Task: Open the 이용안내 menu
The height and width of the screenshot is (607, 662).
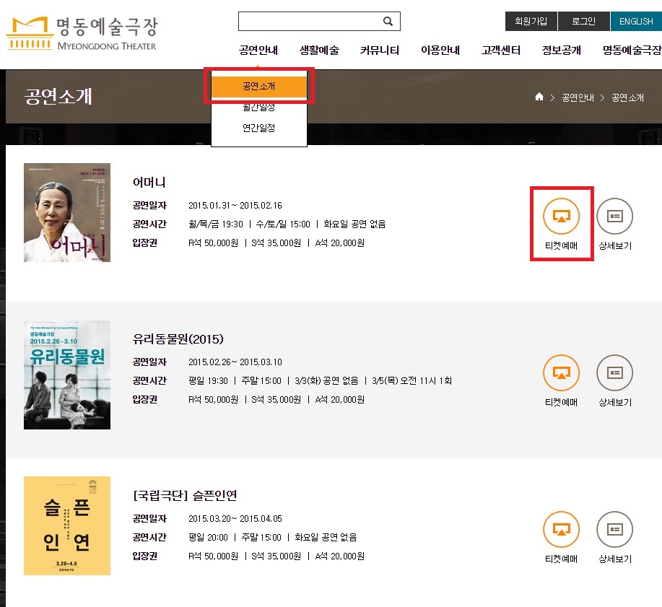Action: 440,51
